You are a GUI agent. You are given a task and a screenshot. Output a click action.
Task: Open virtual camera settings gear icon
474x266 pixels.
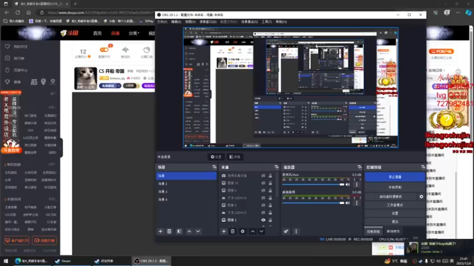[421, 196]
